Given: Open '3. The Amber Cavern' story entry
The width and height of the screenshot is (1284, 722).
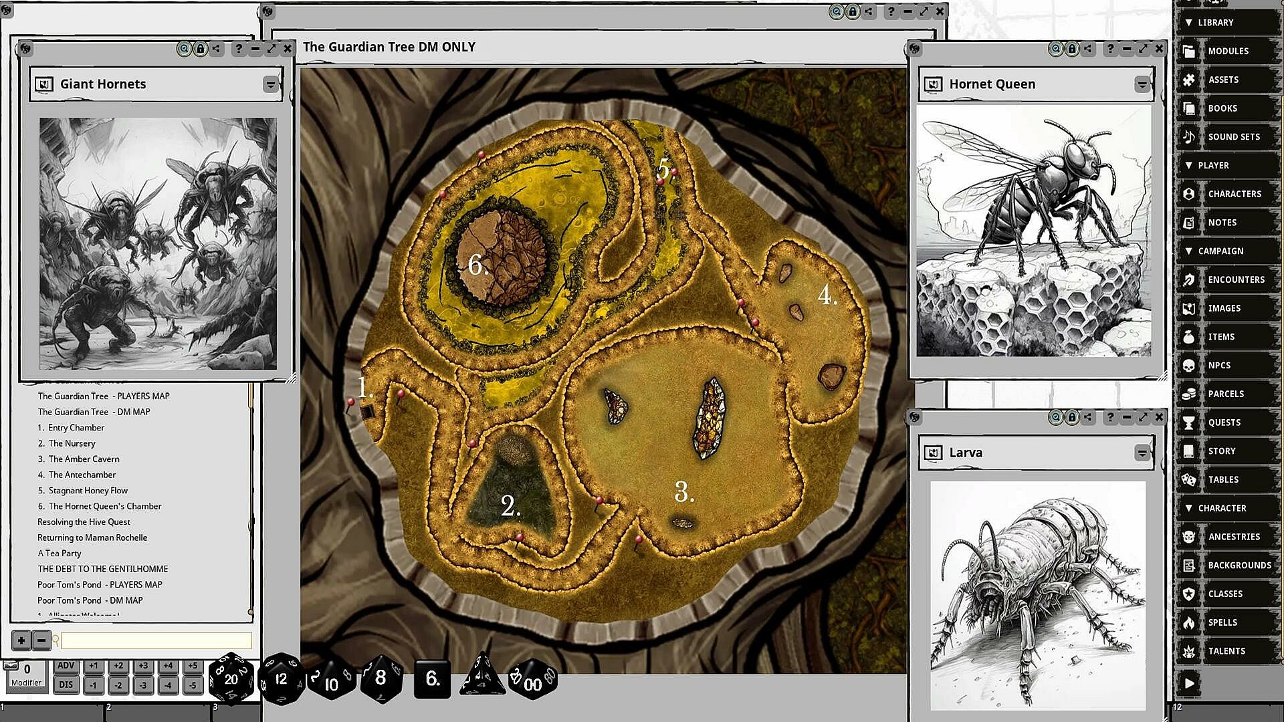Looking at the screenshot, I should click(x=84, y=459).
